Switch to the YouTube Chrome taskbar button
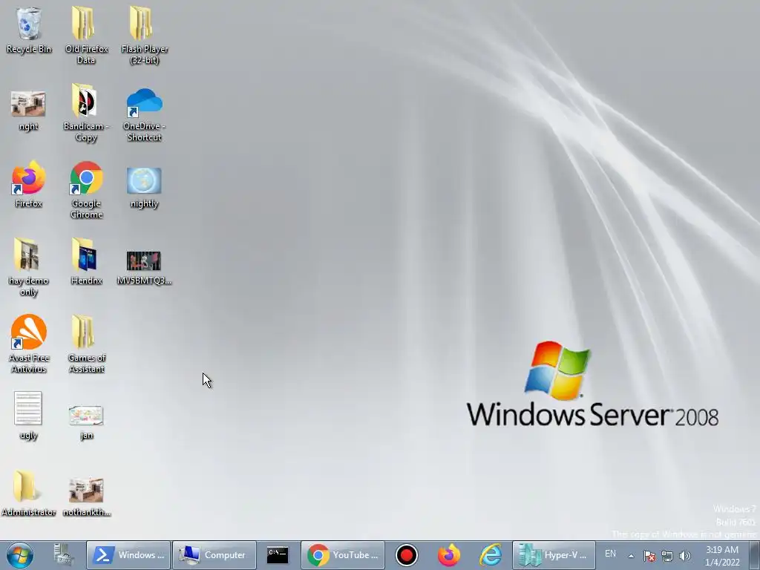The width and height of the screenshot is (760, 570). coord(343,555)
